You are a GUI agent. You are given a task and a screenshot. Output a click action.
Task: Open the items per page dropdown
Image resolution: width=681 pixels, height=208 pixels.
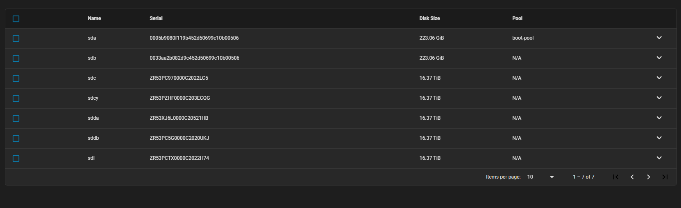pyautogui.click(x=540, y=177)
